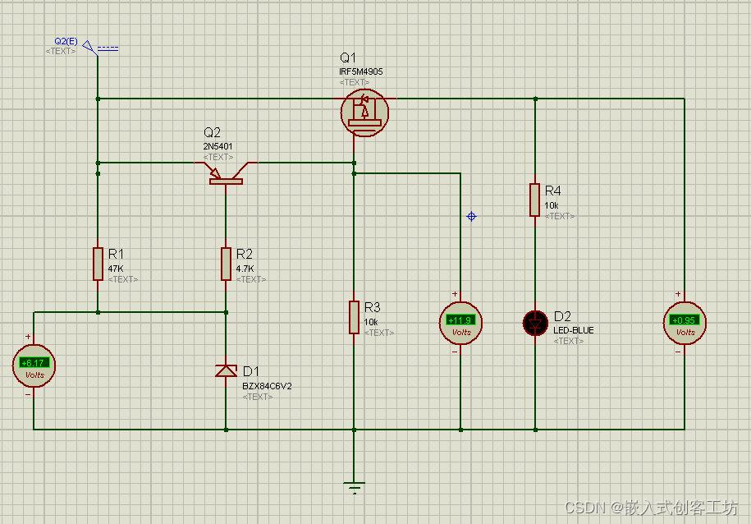Image resolution: width=751 pixels, height=524 pixels.
Task: Select the BZX84C6V2 label under D1
Action: tap(267, 385)
